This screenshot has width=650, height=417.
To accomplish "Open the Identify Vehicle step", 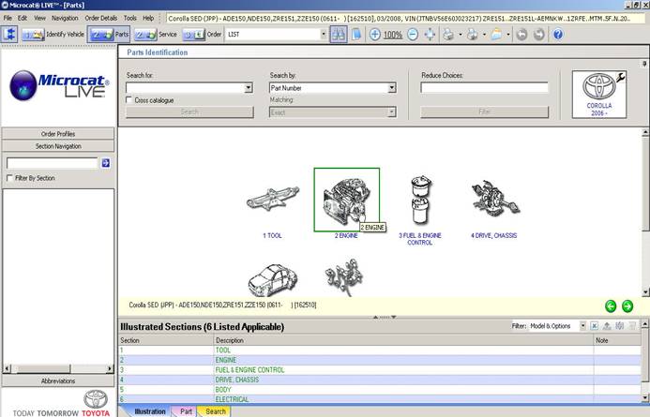I will click(53, 35).
